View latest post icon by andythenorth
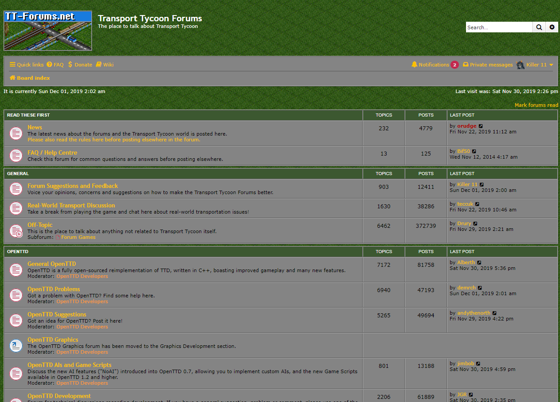The height and width of the screenshot is (402, 560). tap(495, 313)
